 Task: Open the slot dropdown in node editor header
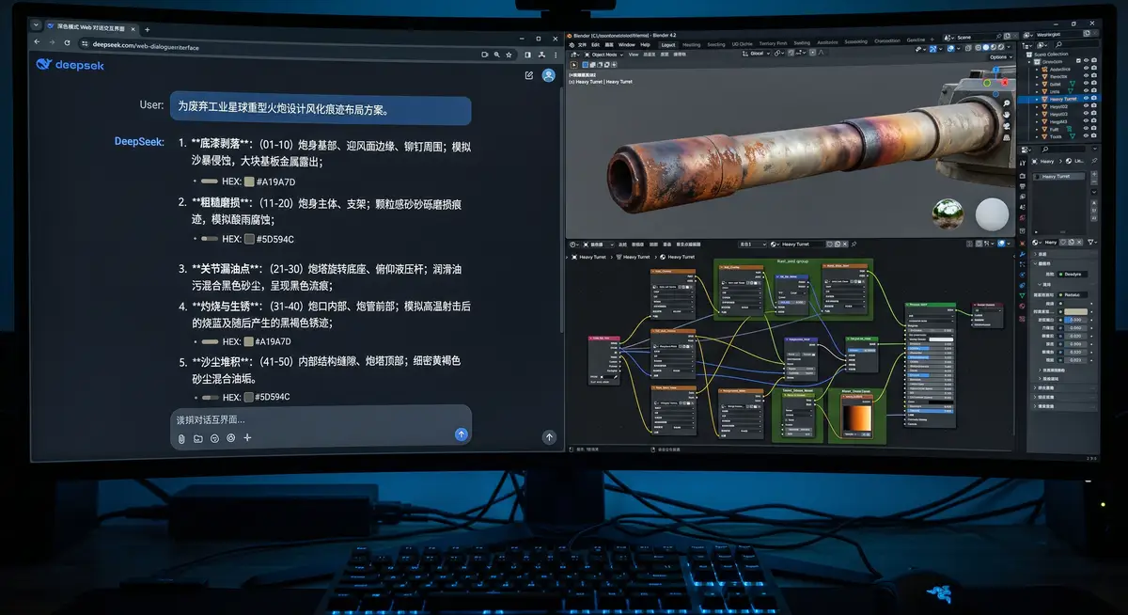752,244
